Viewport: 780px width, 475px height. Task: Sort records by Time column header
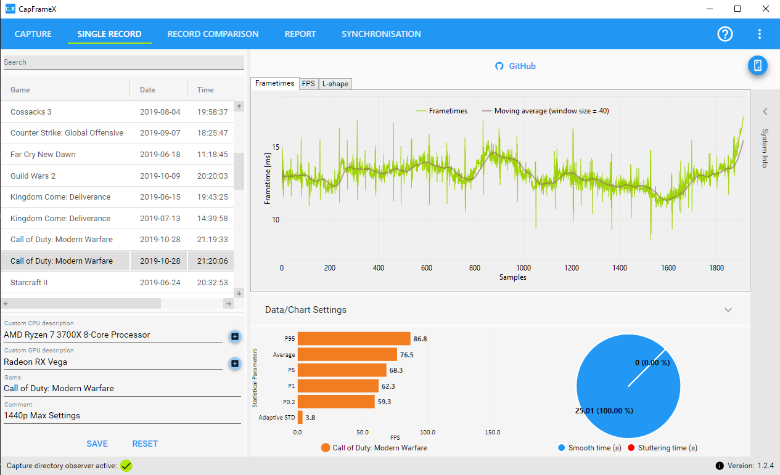(210, 90)
